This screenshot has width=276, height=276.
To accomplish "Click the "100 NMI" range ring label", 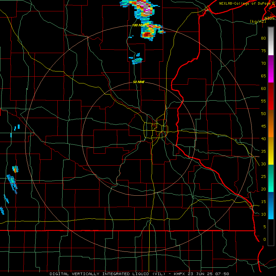I will 138,25.
